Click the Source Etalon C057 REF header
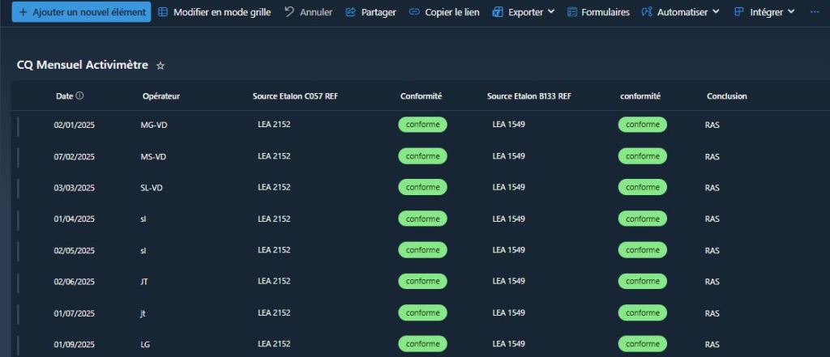This screenshot has width=830, height=357. (x=295, y=96)
